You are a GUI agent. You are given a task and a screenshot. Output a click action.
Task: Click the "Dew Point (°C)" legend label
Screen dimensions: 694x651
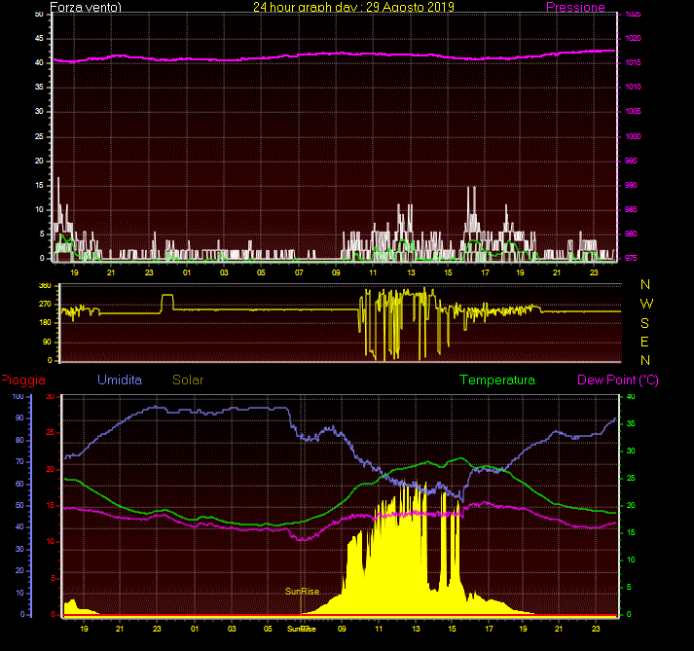tap(618, 380)
